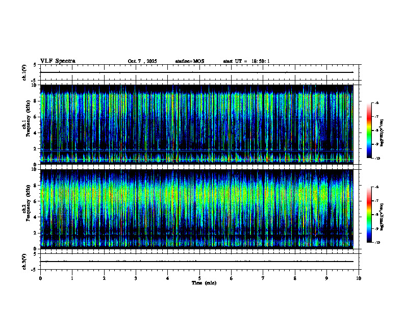Screen dimensions: 404x312
Task: Click inside the ch.2 spectrogram panel
Action: coord(196,209)
